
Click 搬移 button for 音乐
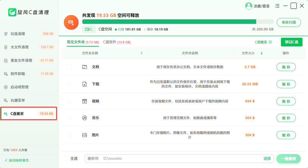[286, 118]
